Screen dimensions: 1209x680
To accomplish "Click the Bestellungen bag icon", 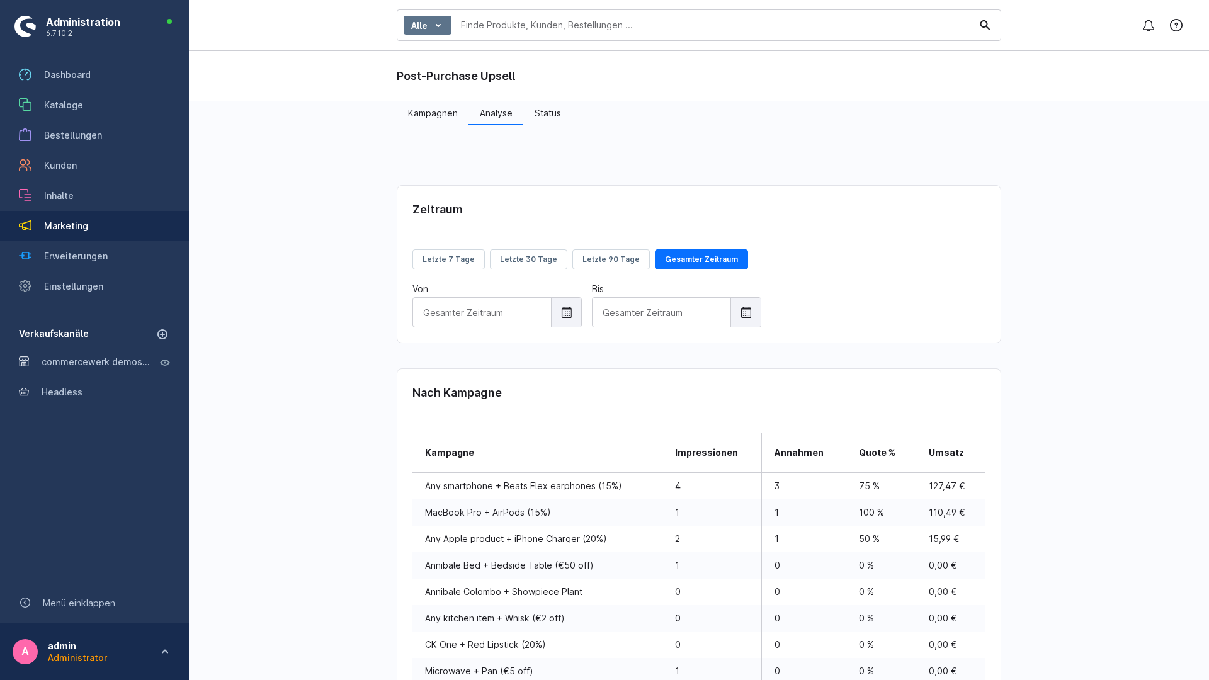I will point(25,135).
